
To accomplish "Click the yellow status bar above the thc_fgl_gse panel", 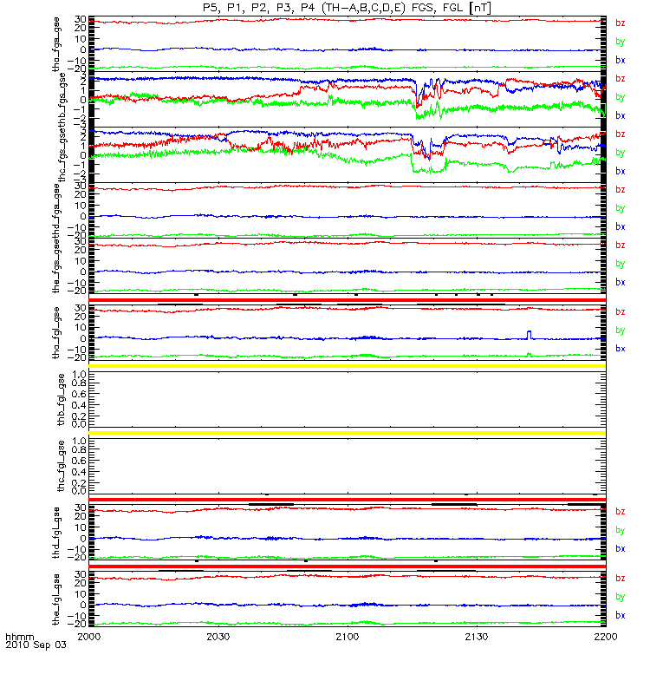I will [x=348, y=433].
